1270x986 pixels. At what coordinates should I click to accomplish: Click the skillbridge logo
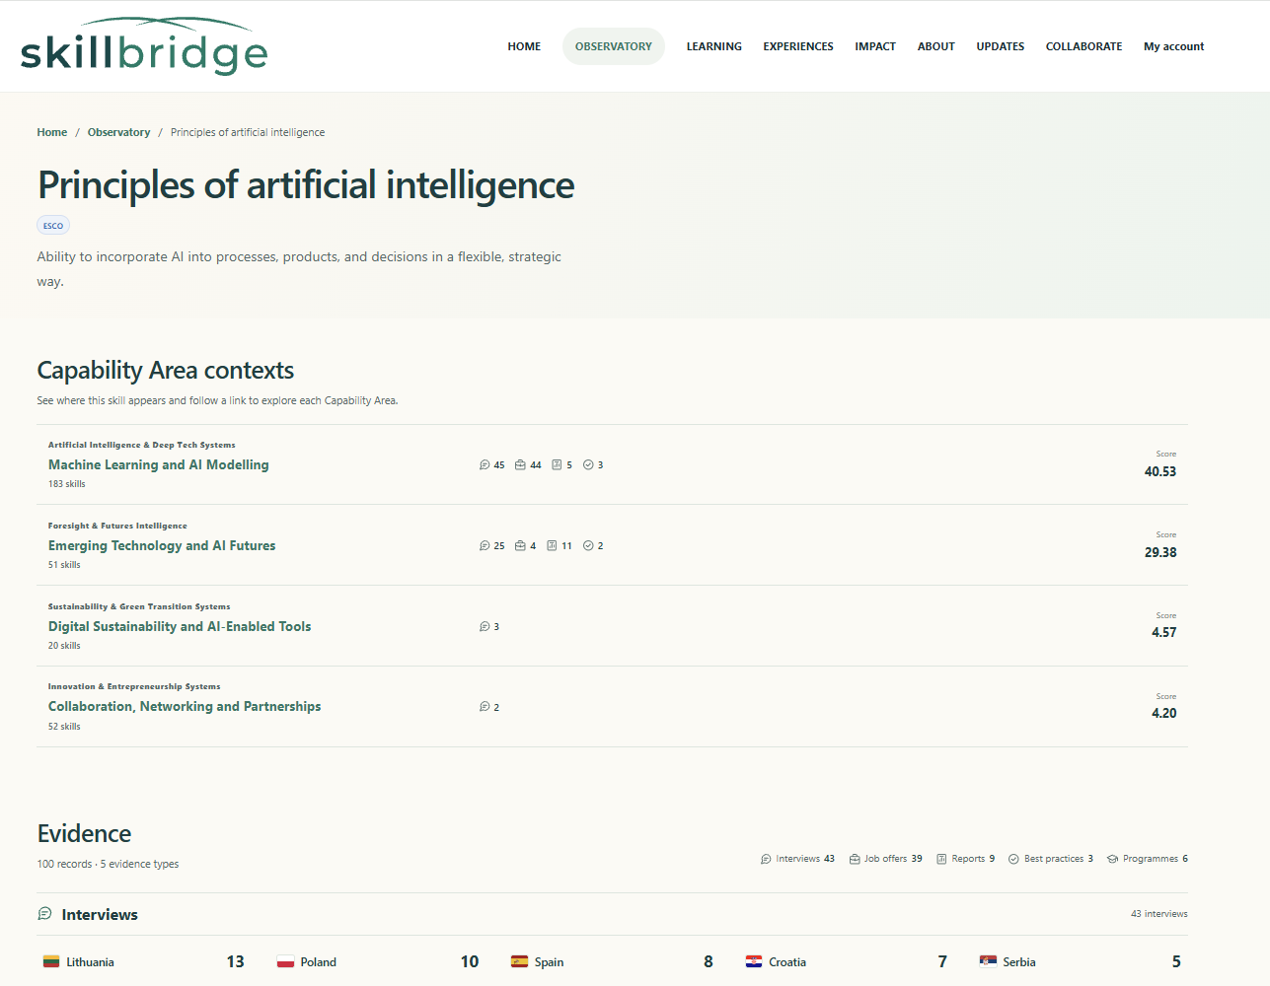tap(144, 46)
